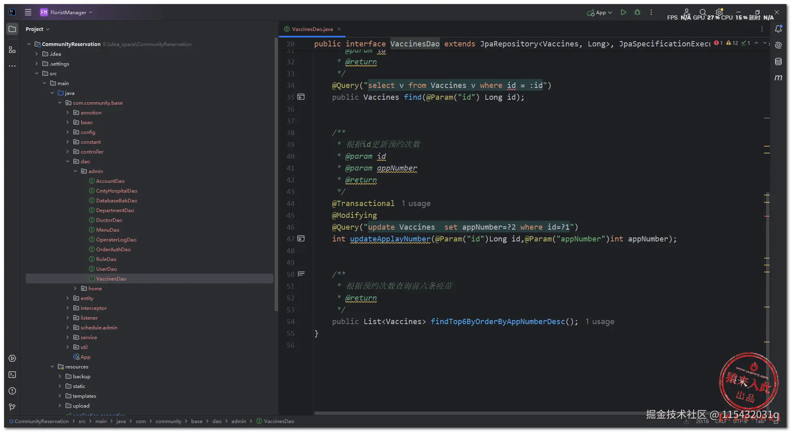
Task: Start debugging the App configuration
Action: [x=637, y=13]
